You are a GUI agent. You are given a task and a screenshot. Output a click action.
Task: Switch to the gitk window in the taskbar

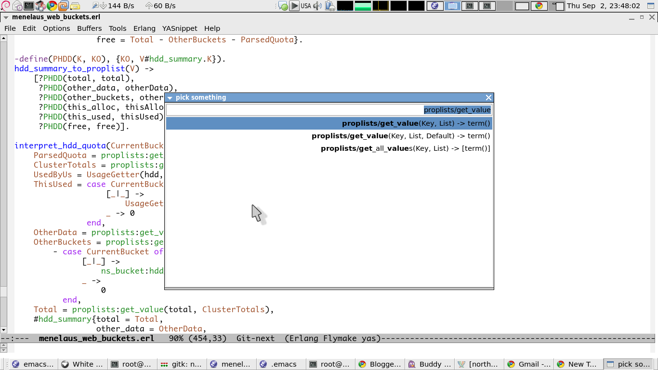(x=182, y=364)
